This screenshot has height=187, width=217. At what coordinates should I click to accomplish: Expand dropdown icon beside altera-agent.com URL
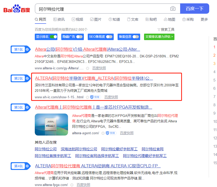point(103,133)
